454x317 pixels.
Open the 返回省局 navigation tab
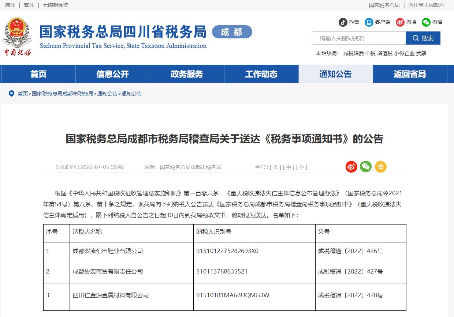coord(410,74)
